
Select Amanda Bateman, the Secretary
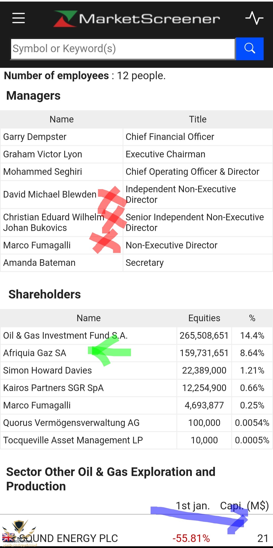coord(39,263)
